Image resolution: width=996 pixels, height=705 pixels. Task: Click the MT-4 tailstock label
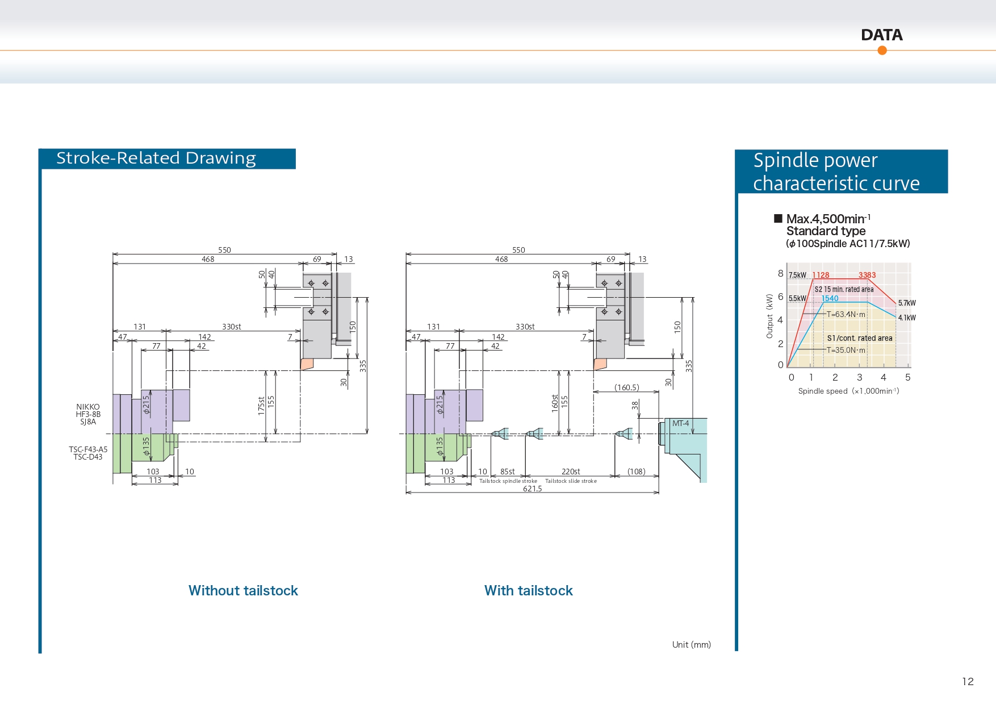click(680, 423)
